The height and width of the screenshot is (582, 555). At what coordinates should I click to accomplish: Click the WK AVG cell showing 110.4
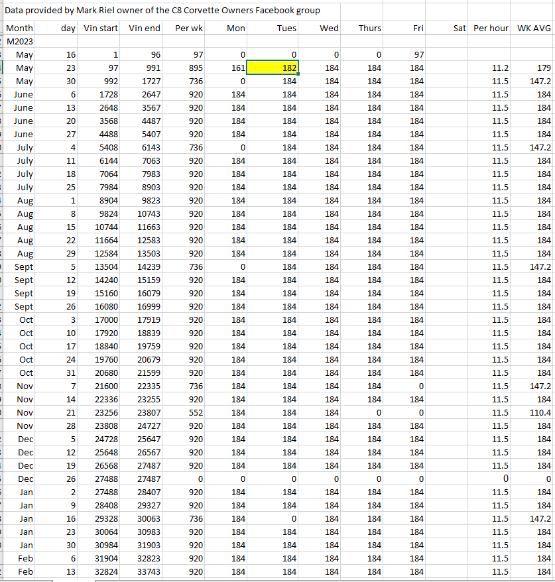coord(534,412)
